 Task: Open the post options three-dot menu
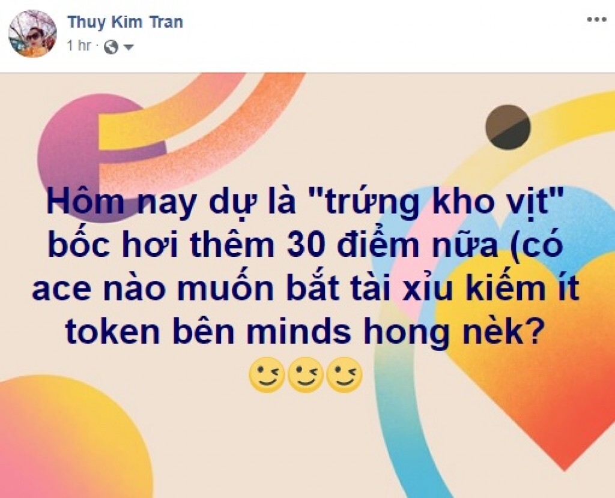tap(597, 20)
